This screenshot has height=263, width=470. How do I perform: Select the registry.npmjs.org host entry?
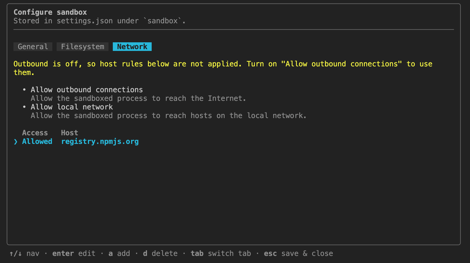[100, 141]
